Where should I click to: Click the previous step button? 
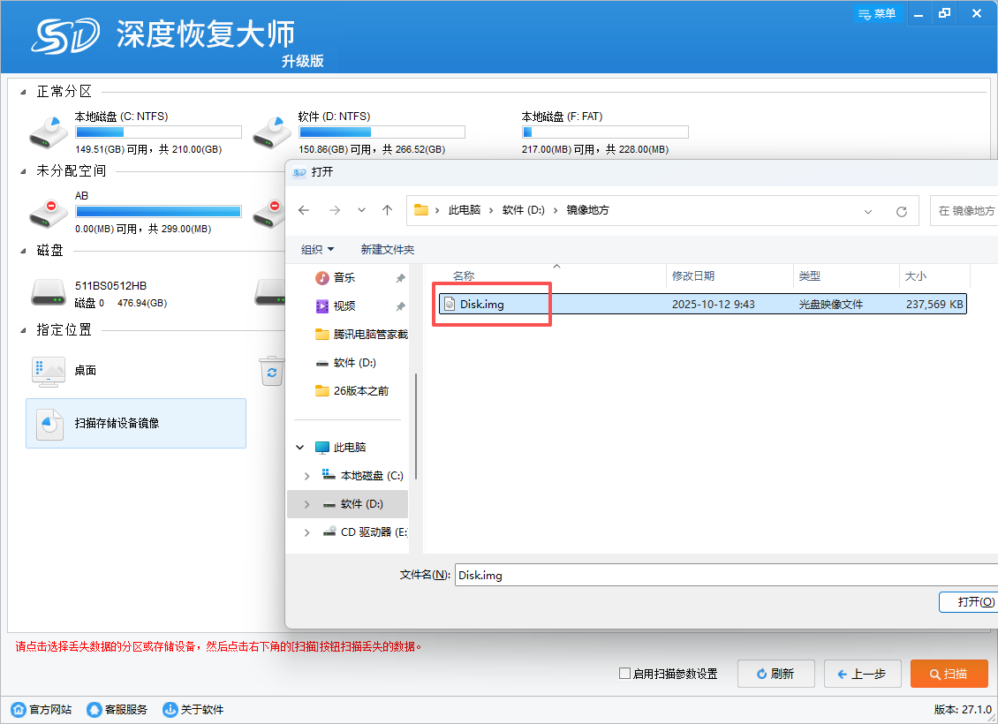[862, 674]
